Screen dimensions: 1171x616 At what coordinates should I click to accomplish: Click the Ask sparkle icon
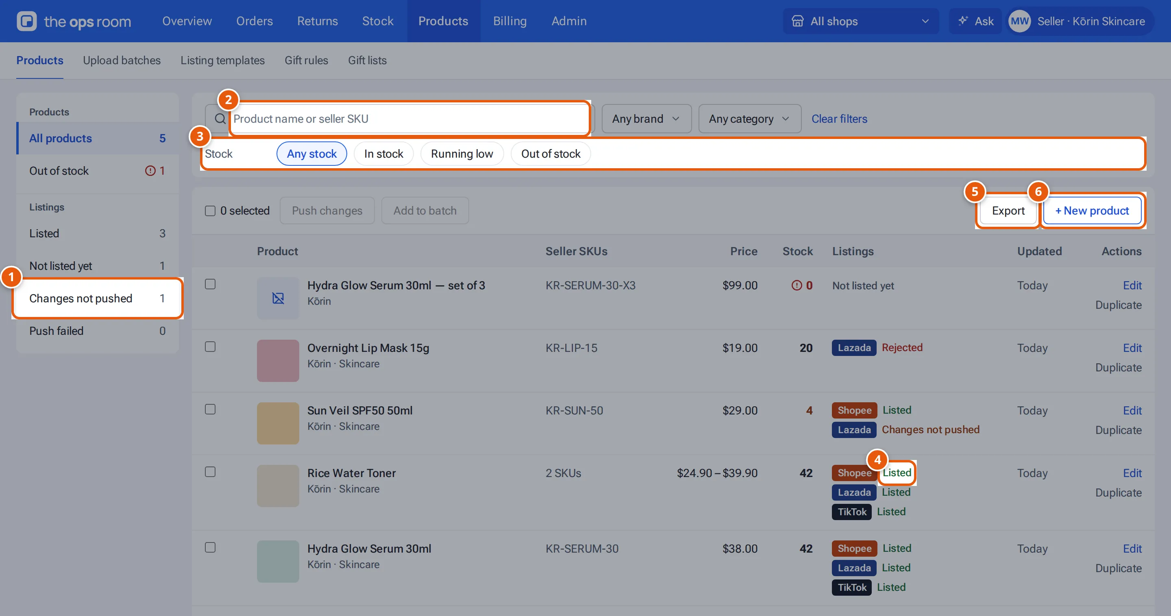click(x=963, y=21)
